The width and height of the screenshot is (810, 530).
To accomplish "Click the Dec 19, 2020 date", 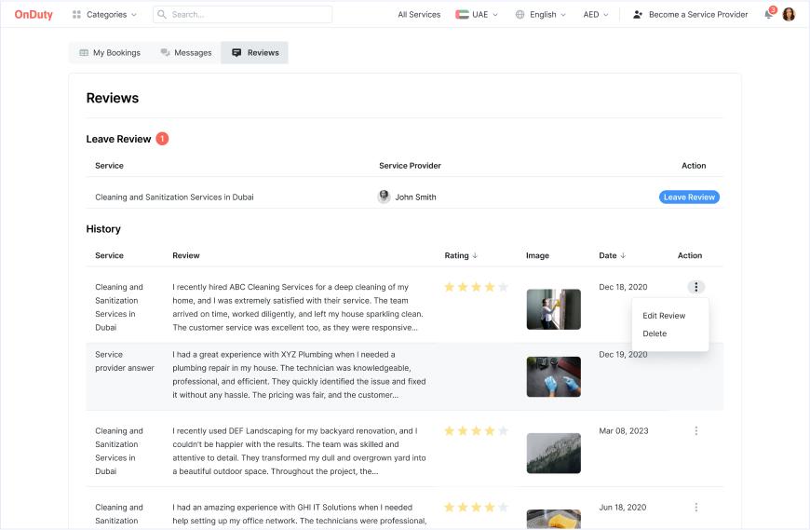I will [x=623, y=354].
